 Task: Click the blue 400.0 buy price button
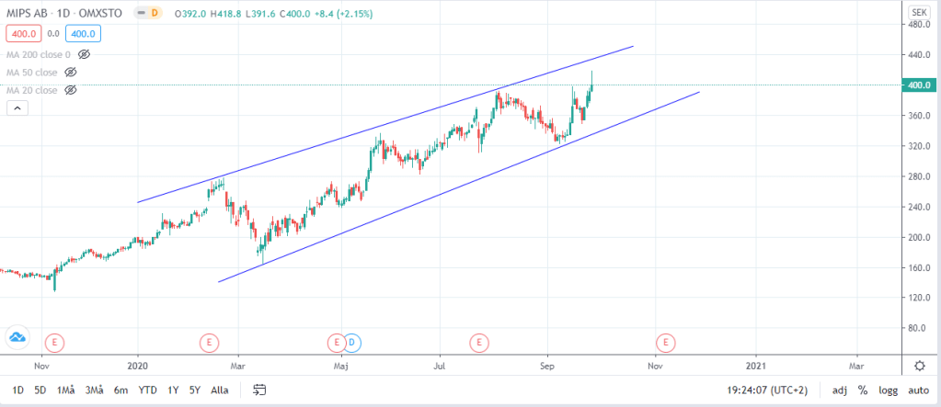[x=81, y=34]
